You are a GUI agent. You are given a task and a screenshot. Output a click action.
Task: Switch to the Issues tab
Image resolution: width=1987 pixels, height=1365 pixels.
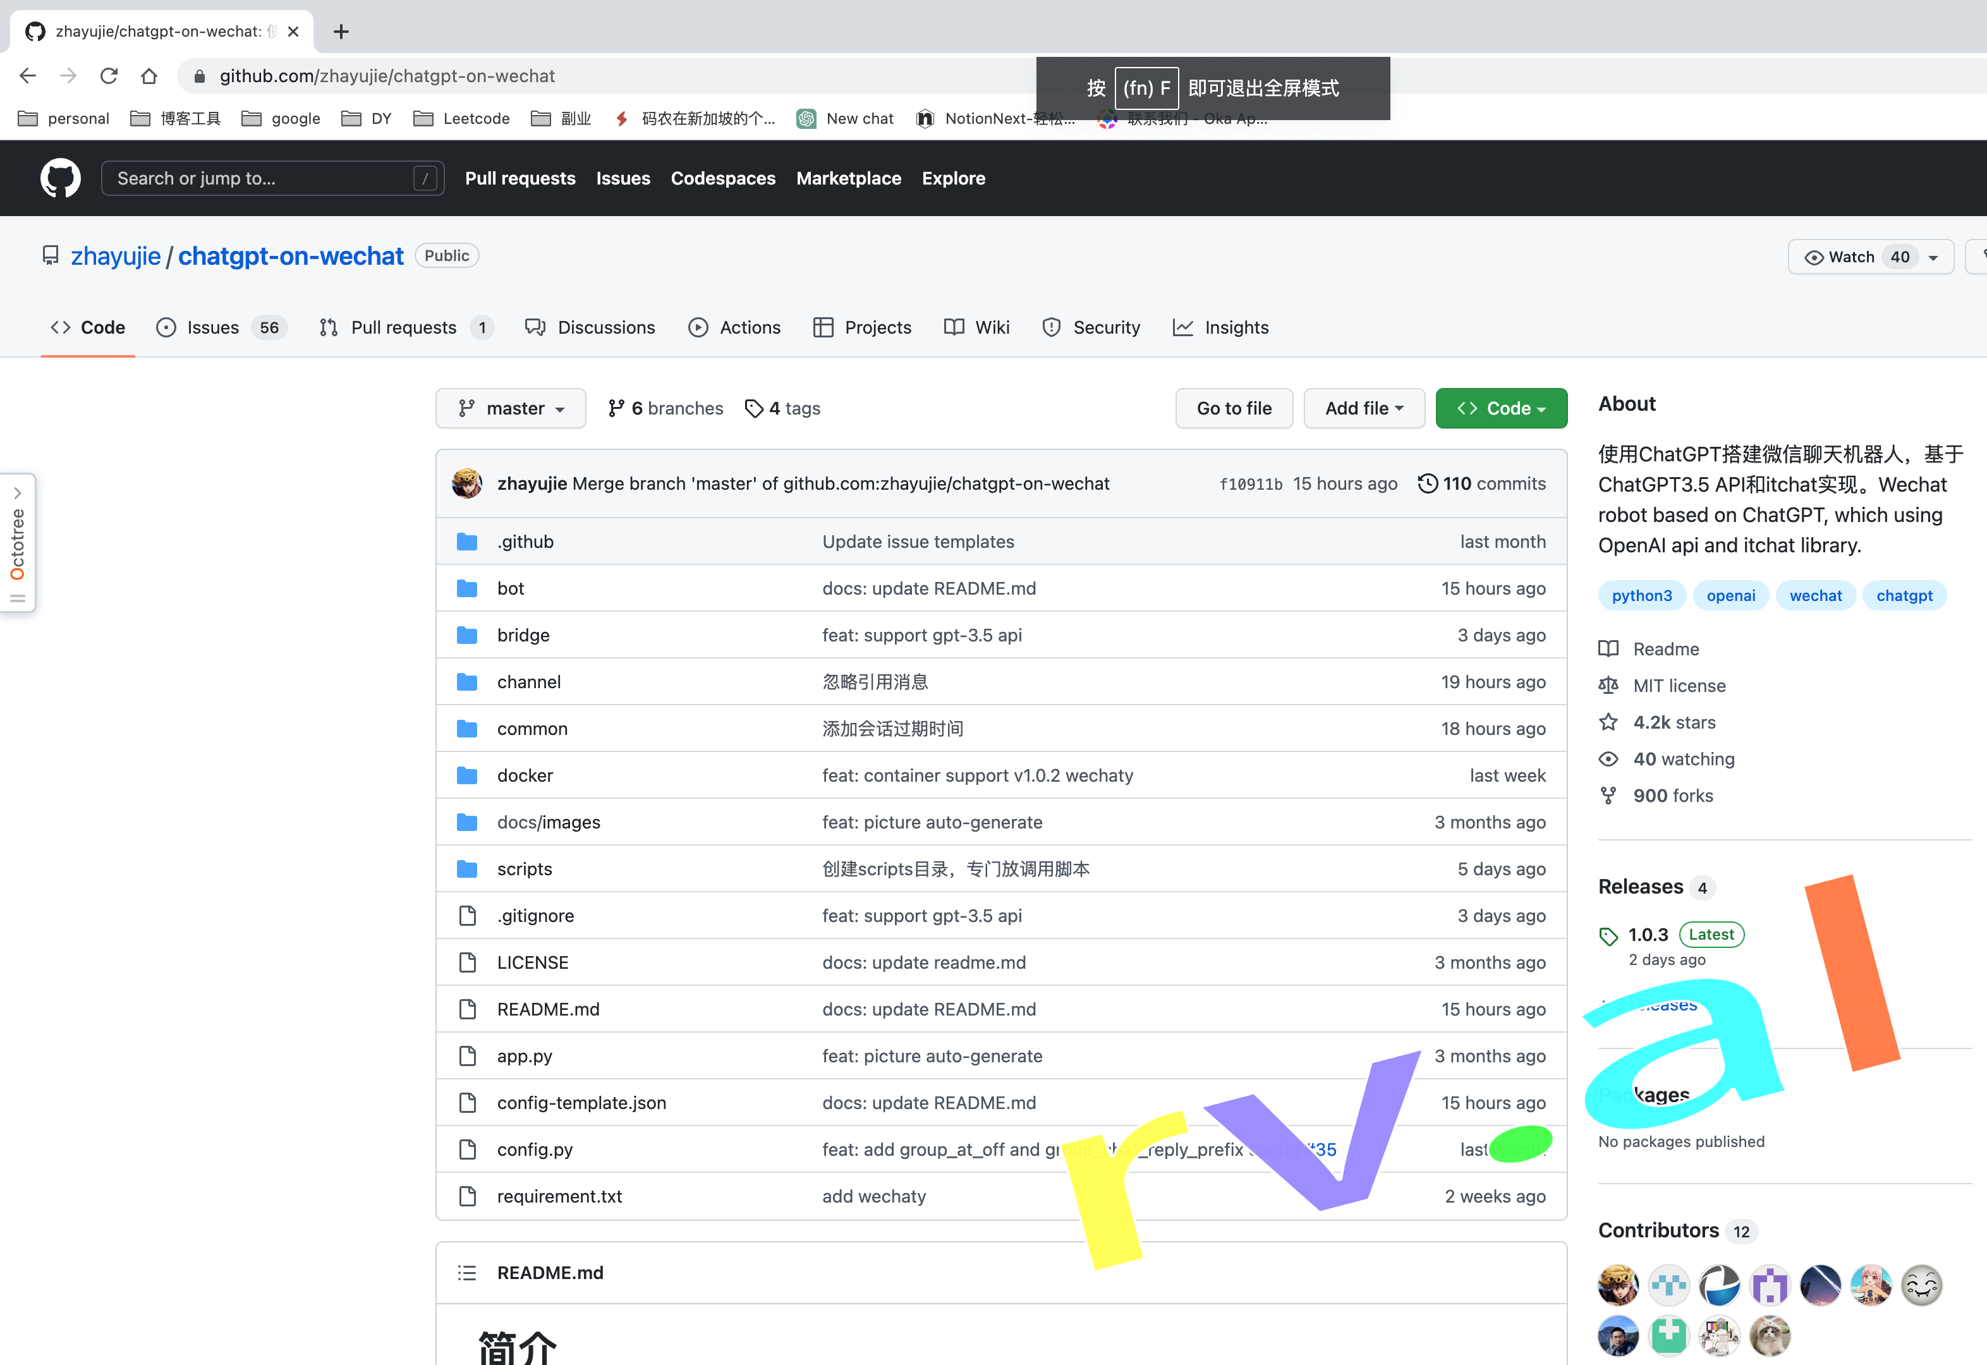click(x=222, y=327)
